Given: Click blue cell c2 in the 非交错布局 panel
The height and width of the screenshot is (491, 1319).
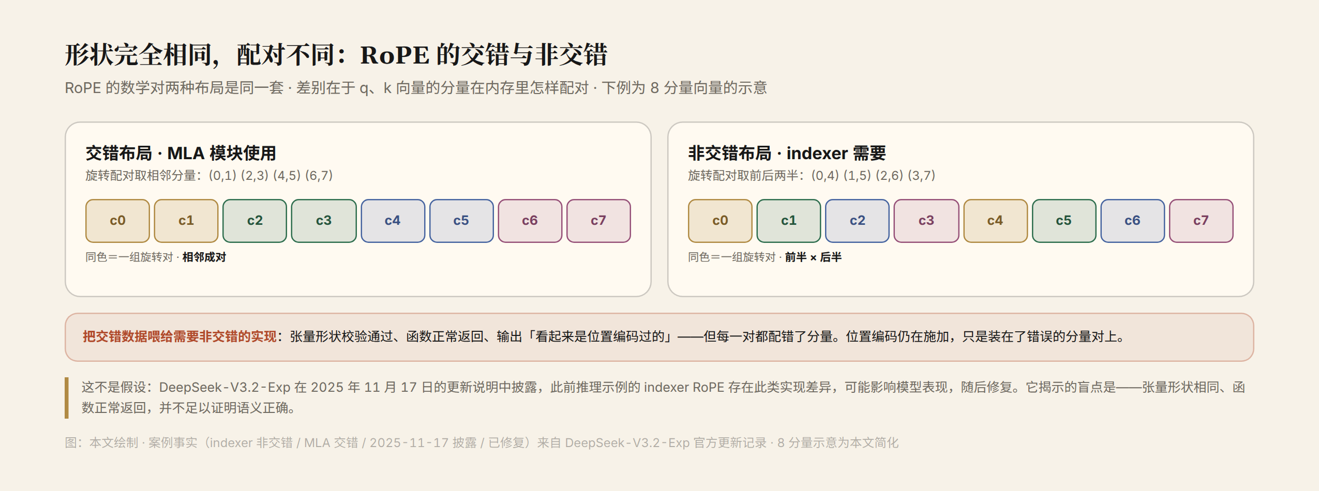Looking at the screenshot, I should pyautogui.click(x=857, y=221).
